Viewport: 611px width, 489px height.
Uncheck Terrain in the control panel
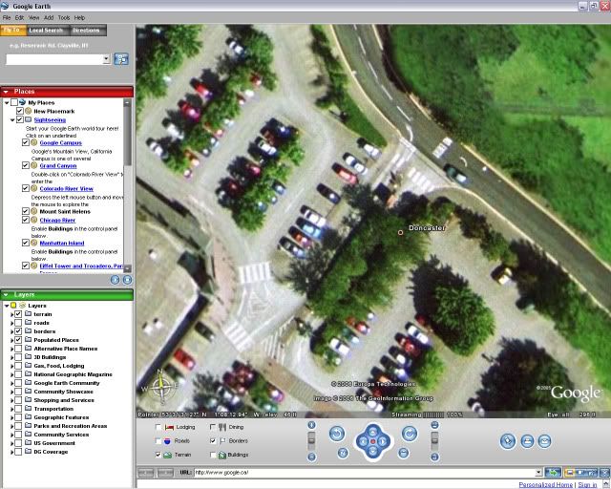pos(158,455)
